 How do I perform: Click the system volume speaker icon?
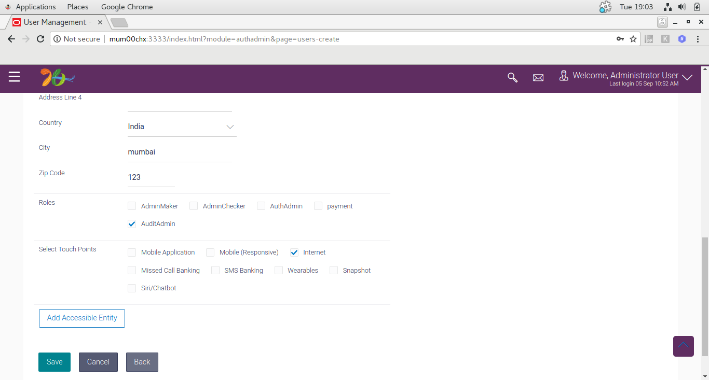tap(682, 7)
